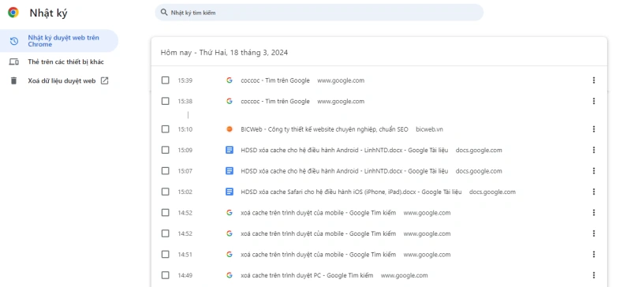Tick the checkbox for 15:39 entry
Screen dimensions: 631x287
tap(166, 80)
